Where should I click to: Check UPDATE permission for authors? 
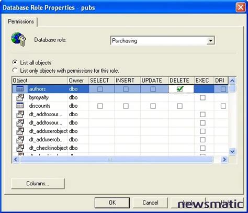coord(153,89)
